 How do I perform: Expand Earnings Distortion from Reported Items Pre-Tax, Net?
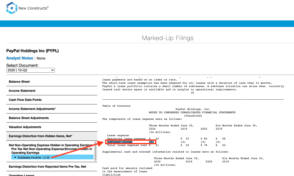[x=52, y=167]
